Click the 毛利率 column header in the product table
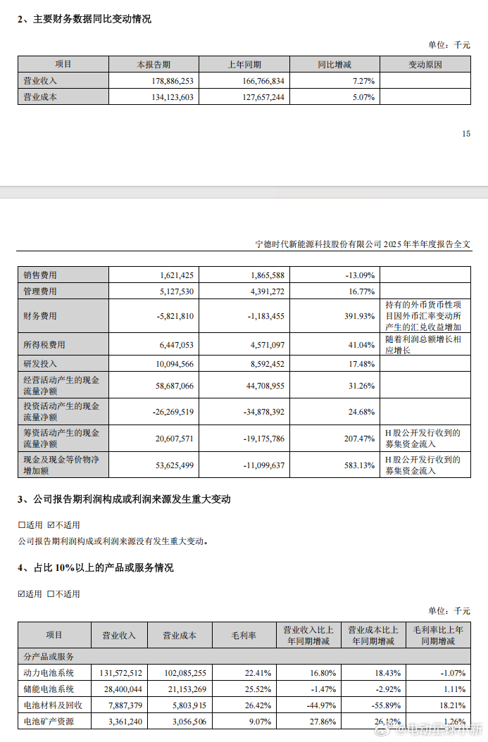Viewport: 488px width, 742px height. [x=244, y=635]
